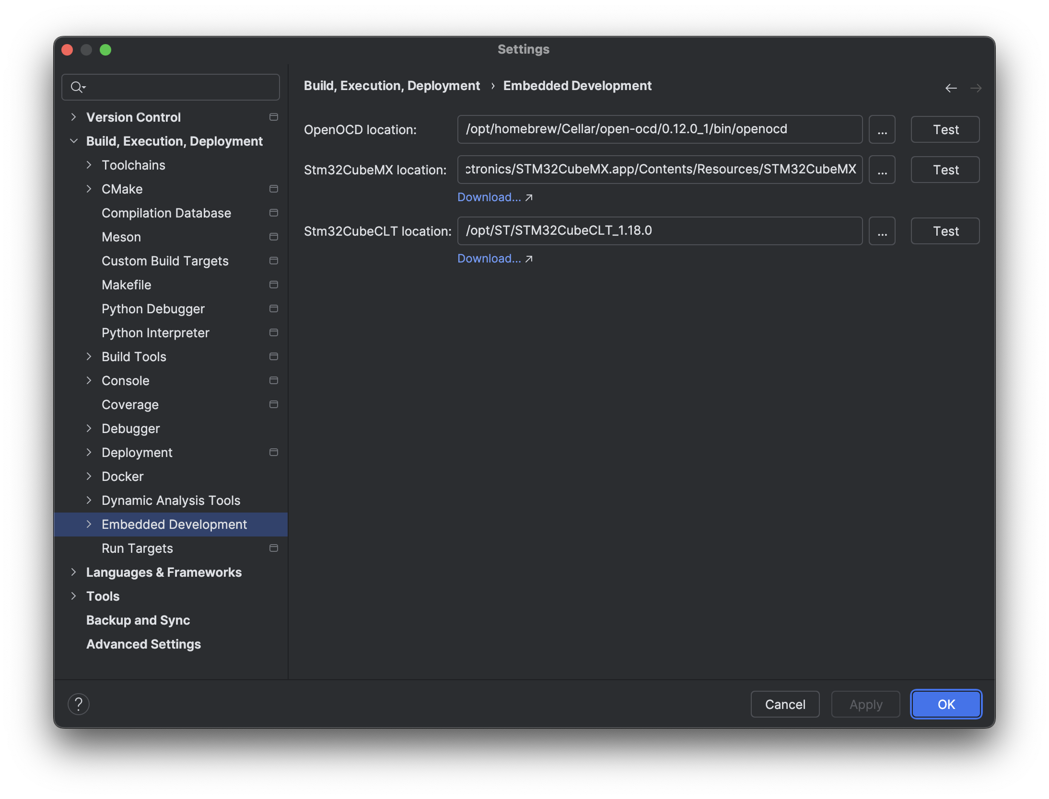Expand the Toolchains section

pyautogui.click(x=89, y=165)
